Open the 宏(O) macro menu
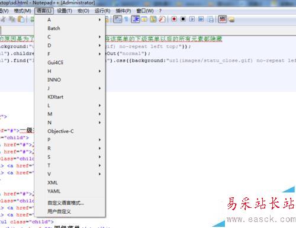Image resolution: width=296 pixels, height=228 pixels. (83, 11)
